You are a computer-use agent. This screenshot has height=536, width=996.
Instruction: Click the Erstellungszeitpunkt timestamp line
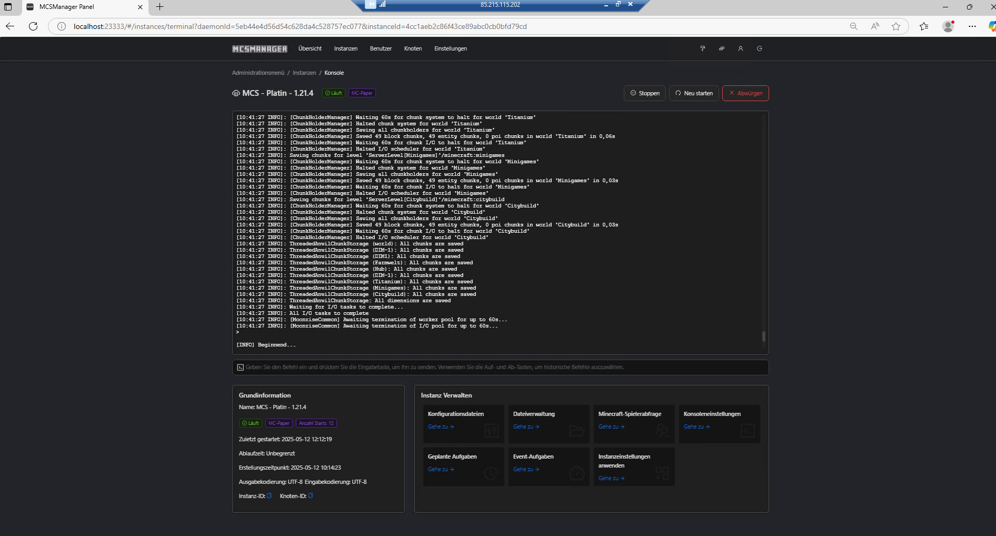click(x=290, y=468)
